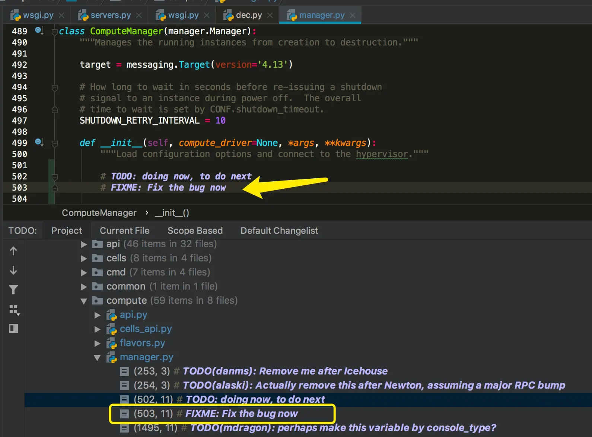Toggle the preview panel icon in TODO toolbar
This screenshot has height=437, width=592.
point(13,328)
